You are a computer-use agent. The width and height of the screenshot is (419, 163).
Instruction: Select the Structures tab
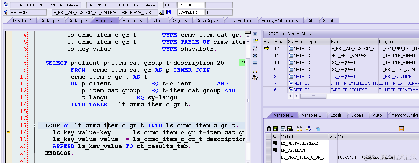pyautogui.click(x=132, y=20)
